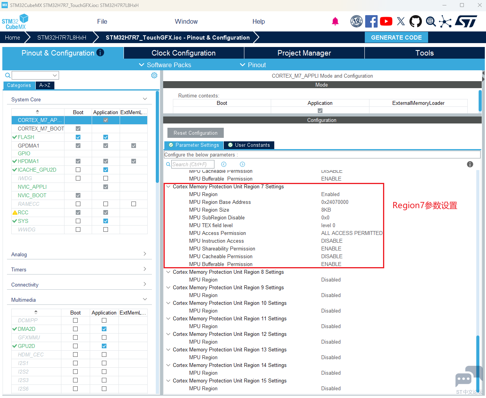Open the Software Packs dropdown

[x=165, y=65]
